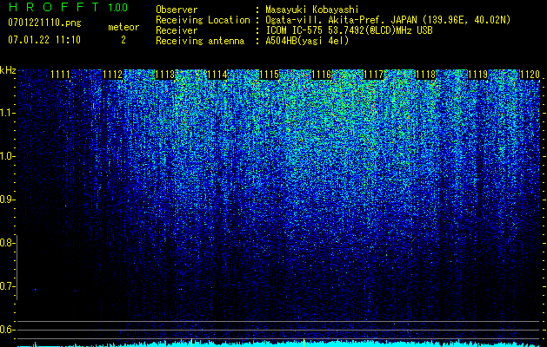
Task: Click the kHz axis unit label
Action: [8, 70]
